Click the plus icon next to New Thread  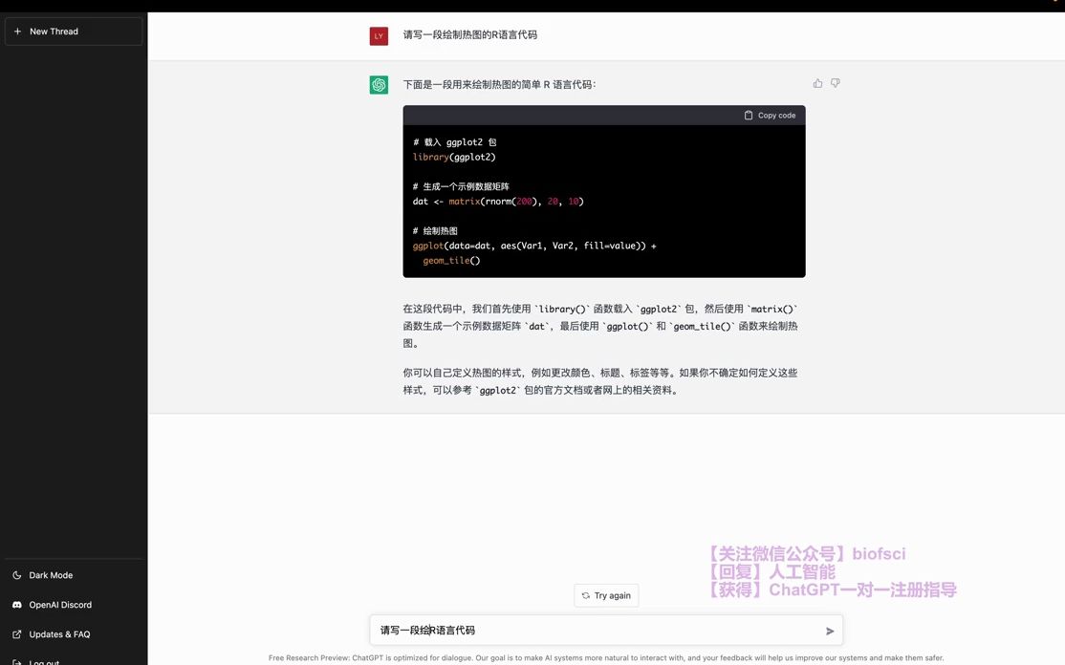pyautogui.click(x=17, y=31)
